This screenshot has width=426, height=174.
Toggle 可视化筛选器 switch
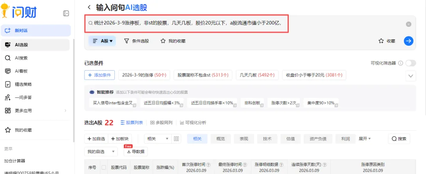pos(411,63)
